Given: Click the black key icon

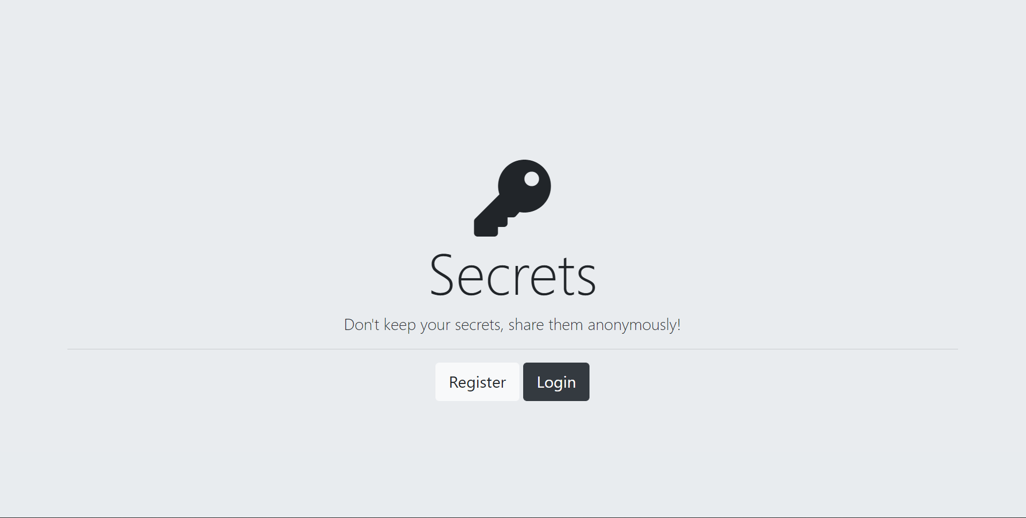Looking at the screenshot, I should [x=512, y=198].
